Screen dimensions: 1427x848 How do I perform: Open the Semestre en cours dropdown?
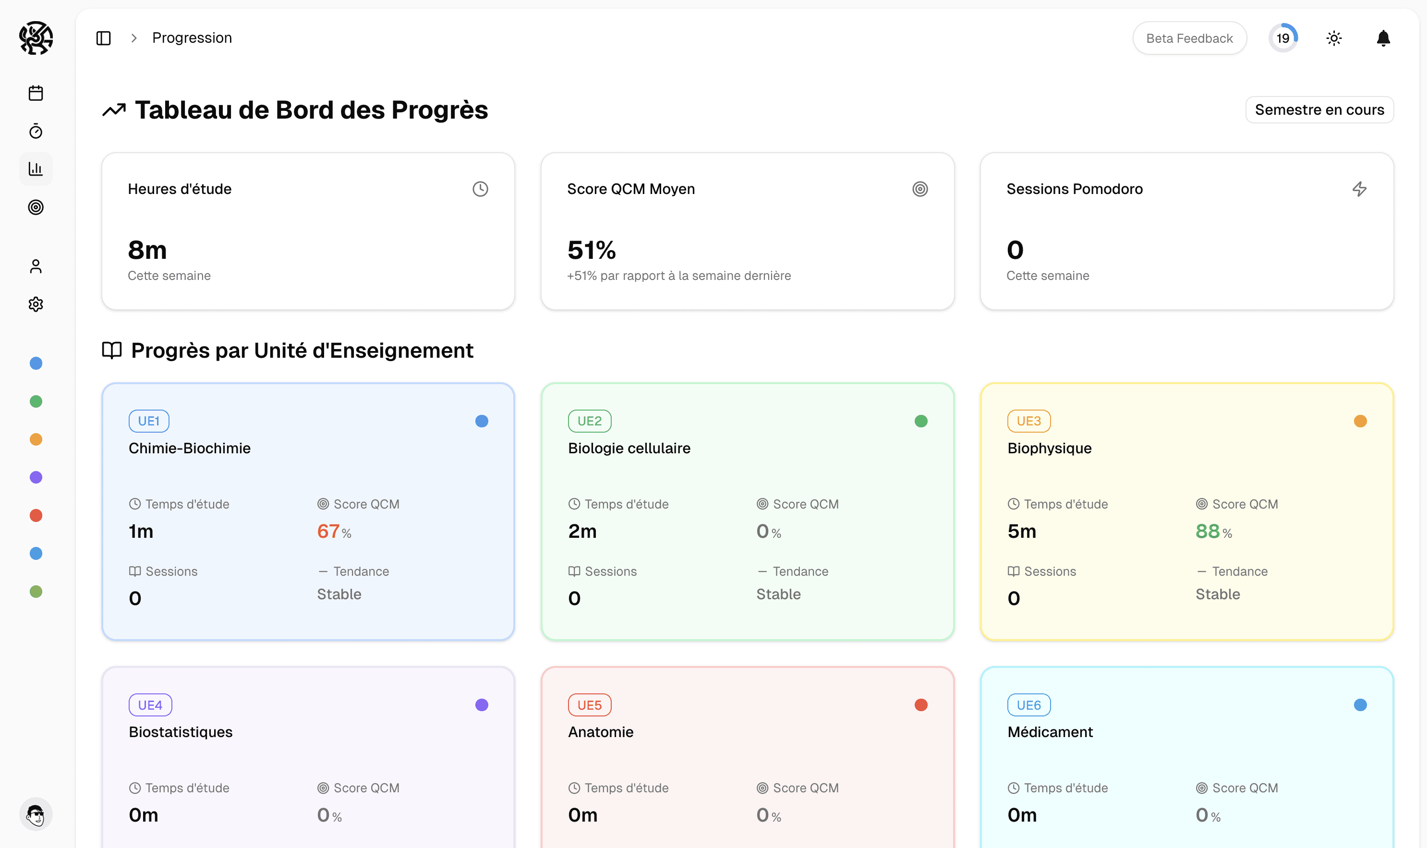click(x=1319, y=109)
